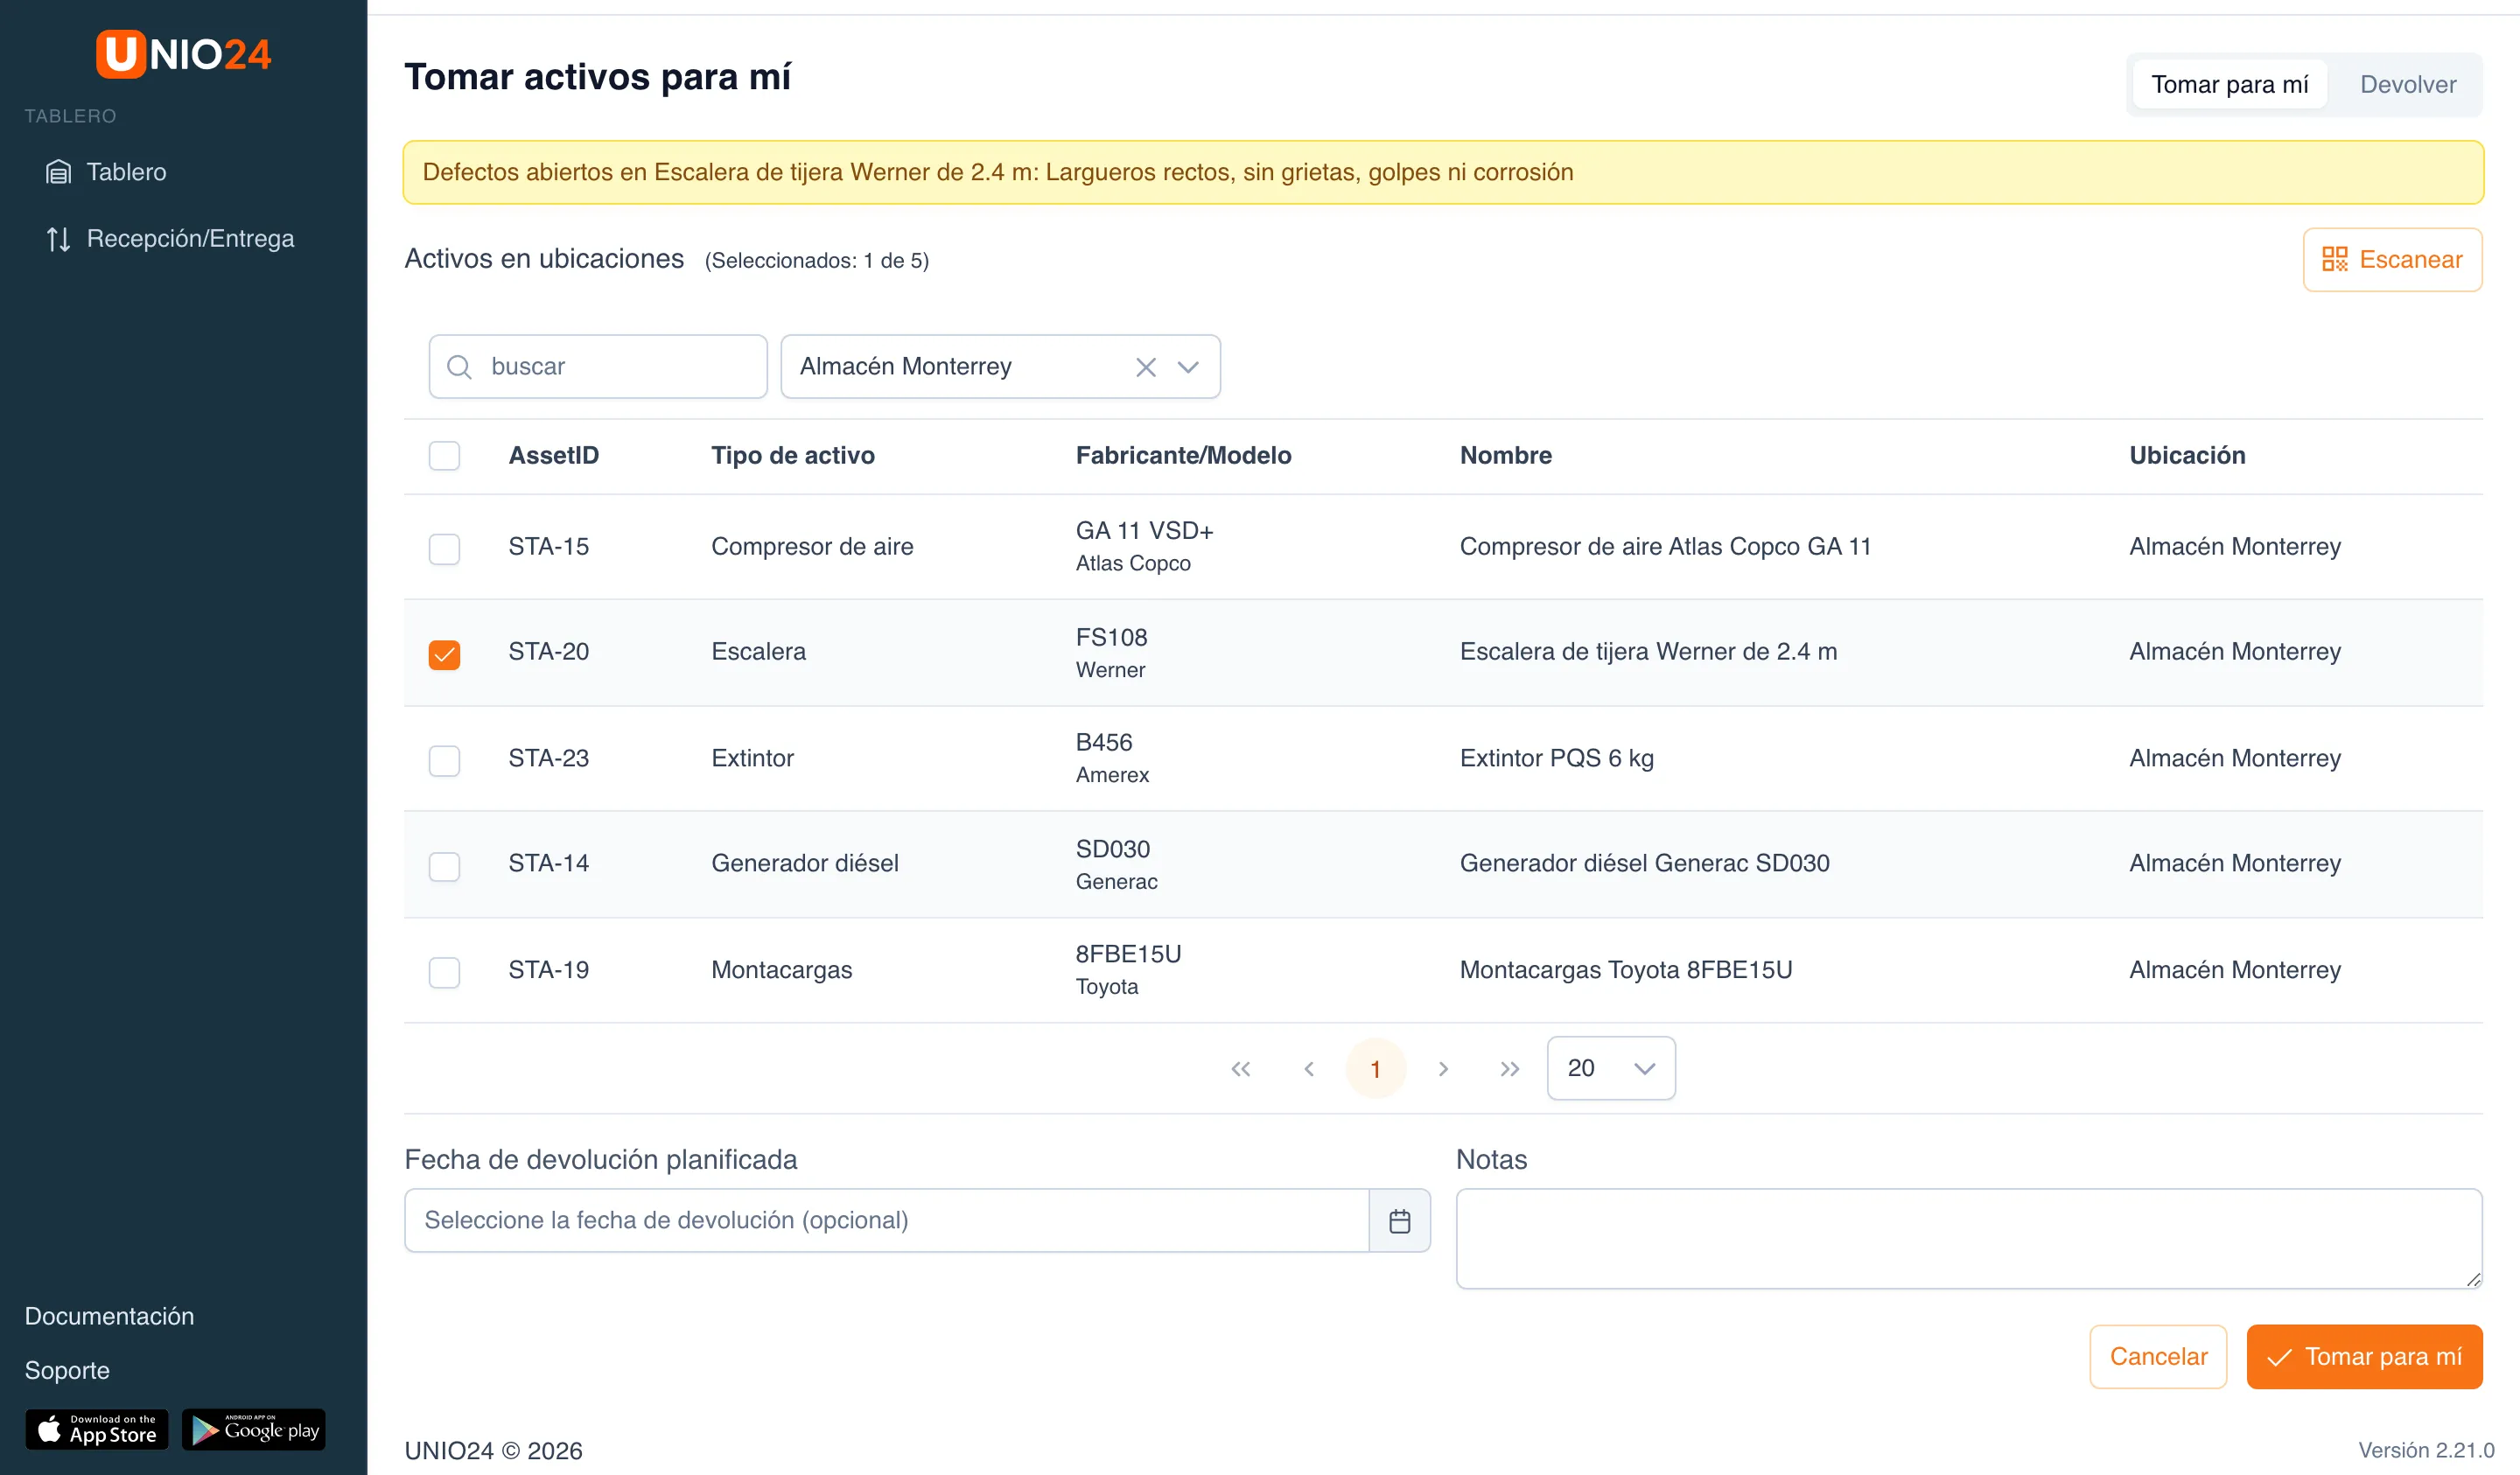
Task: Click the yellow Defectos abiertos warning banner
Action: 1443,172
